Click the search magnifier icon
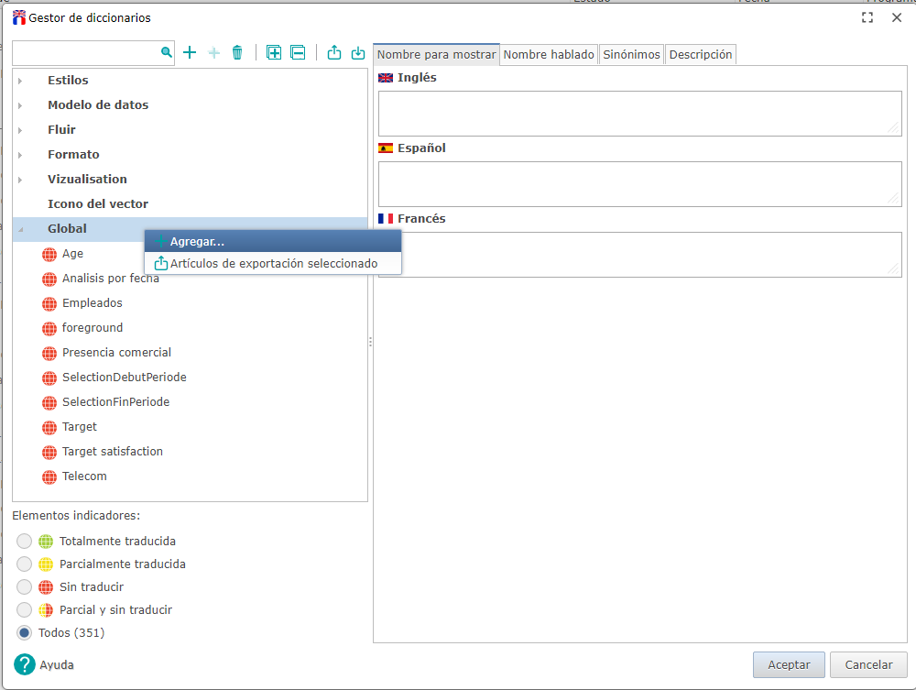 click(166, 53)
